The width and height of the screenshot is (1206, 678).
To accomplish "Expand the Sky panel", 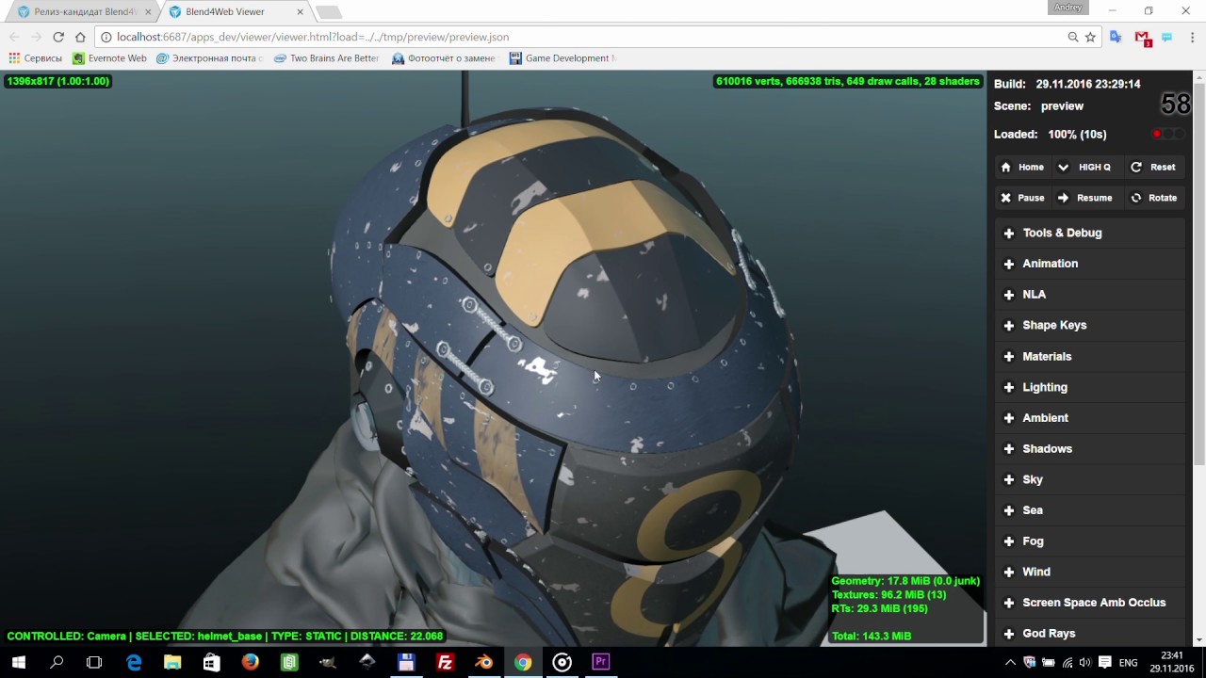I will click(1090, 479).
